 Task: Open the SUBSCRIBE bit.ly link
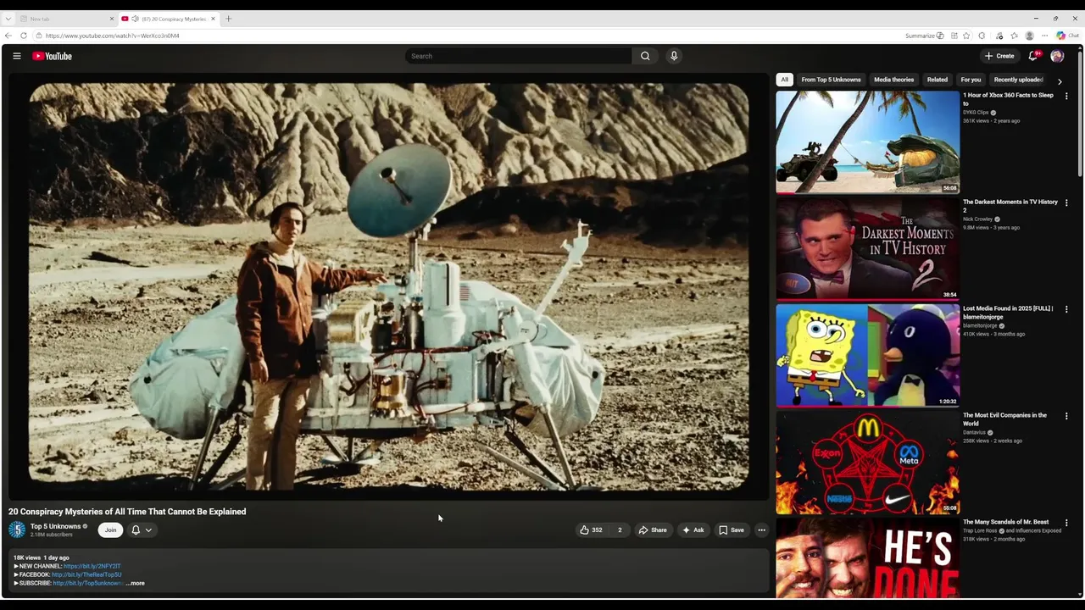88,583
